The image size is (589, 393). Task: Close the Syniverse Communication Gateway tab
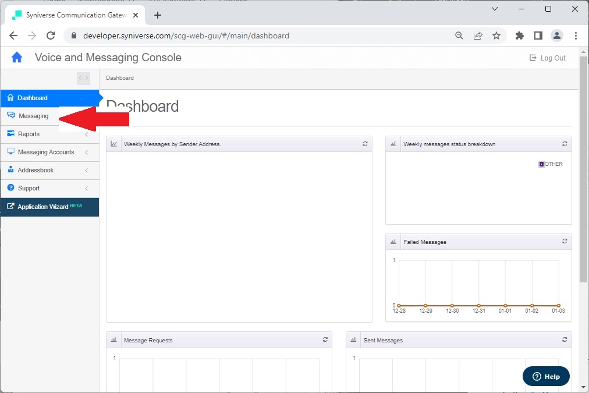(x=136, y=15)
